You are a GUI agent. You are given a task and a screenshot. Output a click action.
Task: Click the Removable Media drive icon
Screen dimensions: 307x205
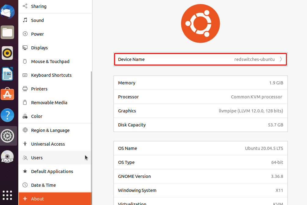[25, 102]
